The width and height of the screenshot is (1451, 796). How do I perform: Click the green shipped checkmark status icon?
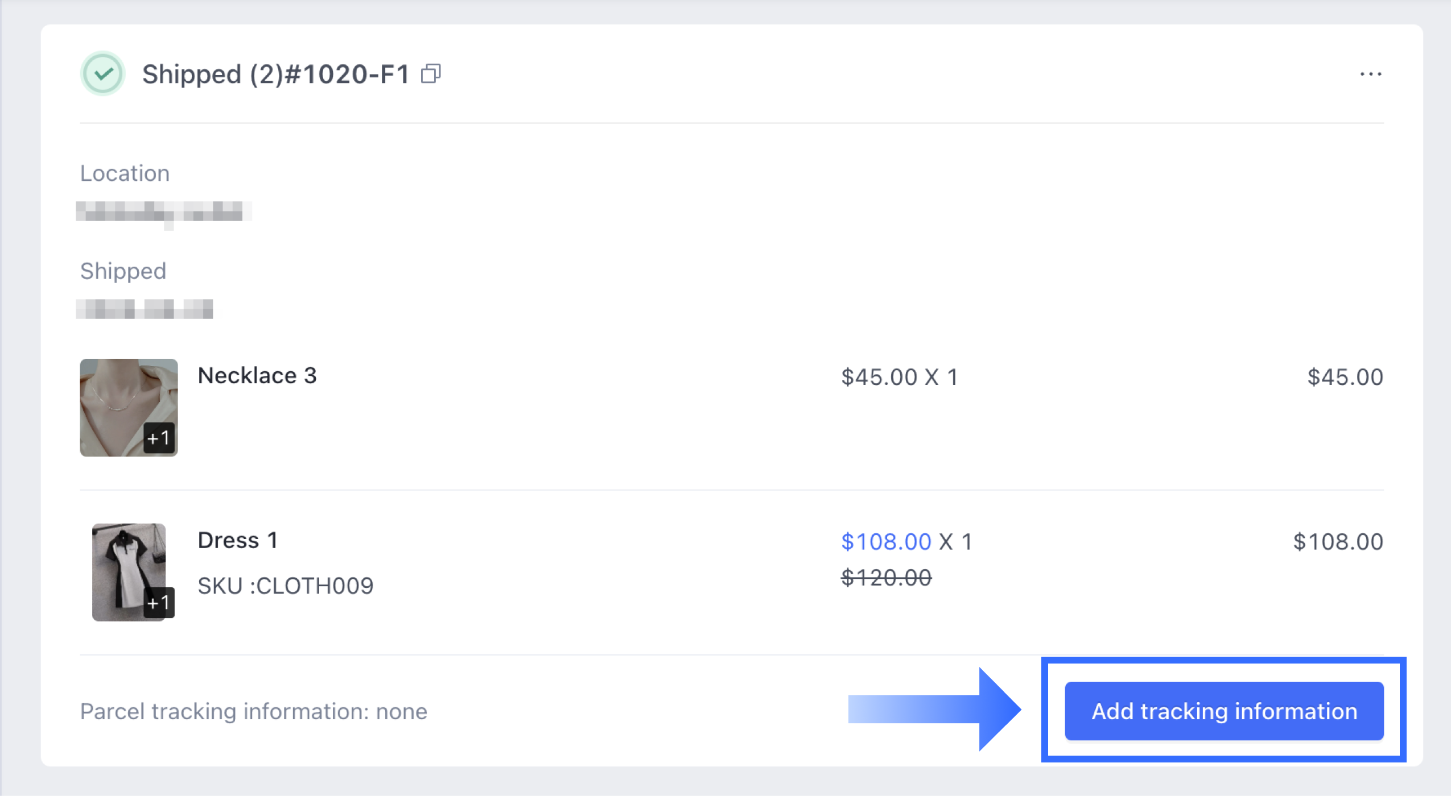click(x=102, y=73)
